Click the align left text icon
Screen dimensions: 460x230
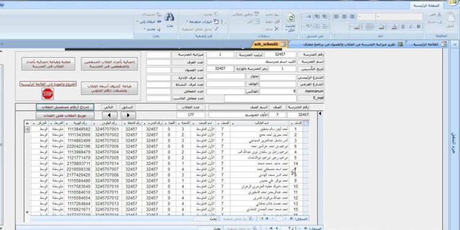pos(337,17)
